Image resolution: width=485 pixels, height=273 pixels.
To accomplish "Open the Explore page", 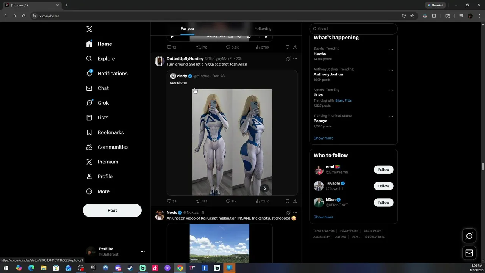I will (x=101, y=59).
